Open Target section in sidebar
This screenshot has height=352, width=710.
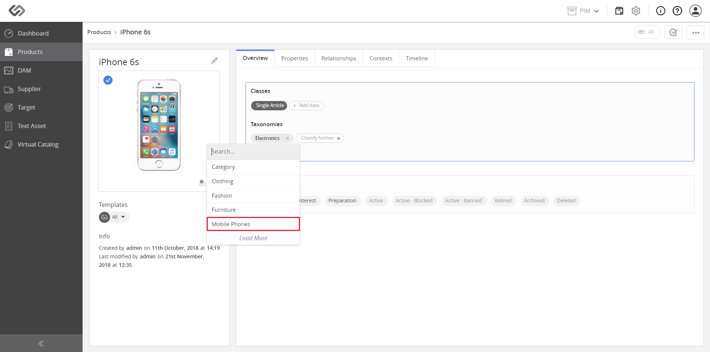pos(41,107)
